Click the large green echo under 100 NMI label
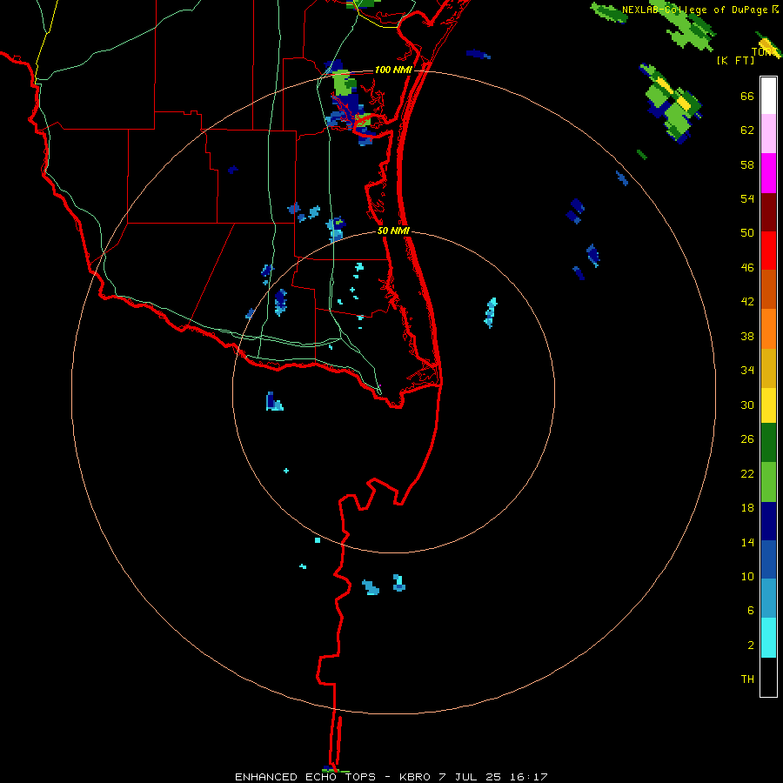 coord(344,84)
